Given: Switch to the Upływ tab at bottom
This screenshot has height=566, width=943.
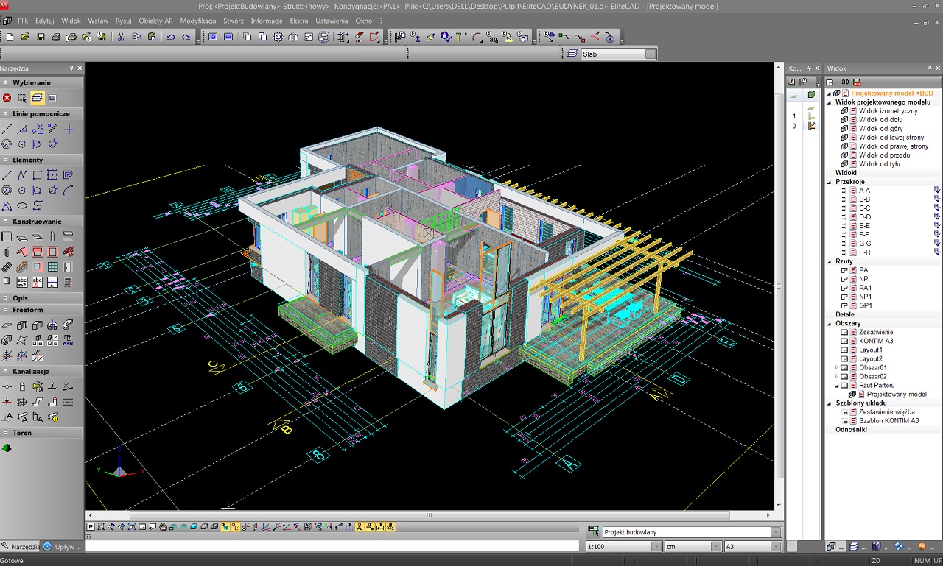Looking at the screenshot, I should coord(63,547).
